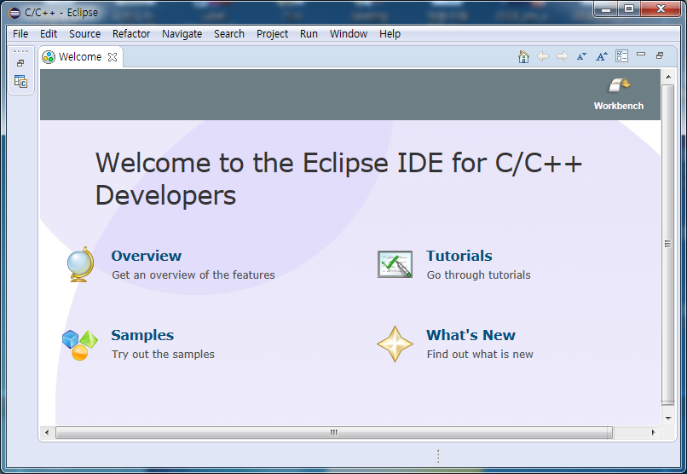687x474 pixels.
Task: Click the Eclipse logo in the title bar
Action: 14,13
